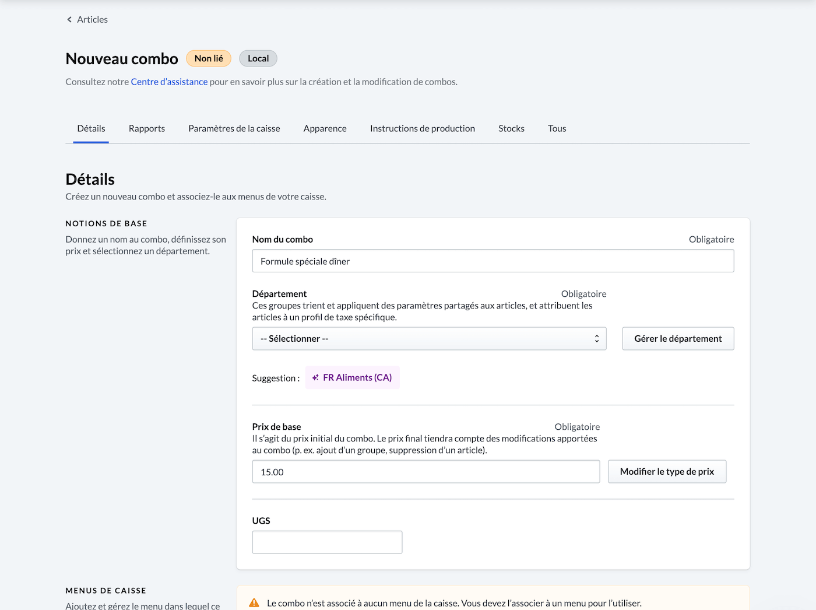Click the back chevron next to Articles

click(69, 19)
